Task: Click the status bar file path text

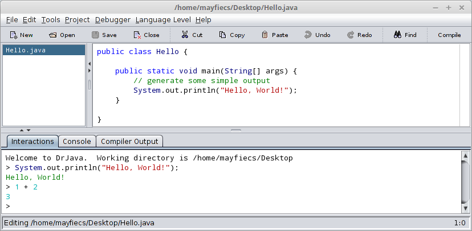Action: pyautogui.click(x=79, y=223)
